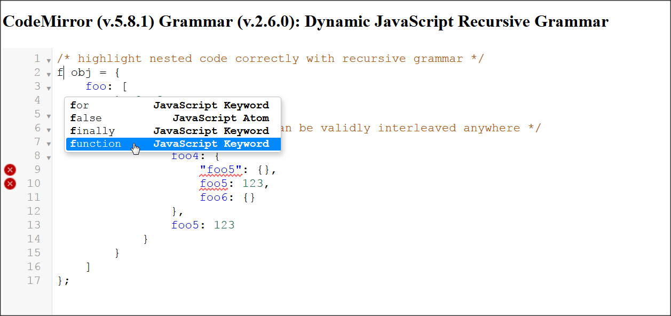Click line number 13 in gutter
This screenshot has height=316, width=671.
pyautogui.click(x=34, y=225)
